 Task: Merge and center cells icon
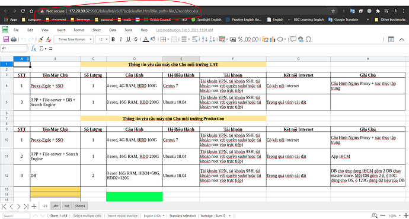174,39
